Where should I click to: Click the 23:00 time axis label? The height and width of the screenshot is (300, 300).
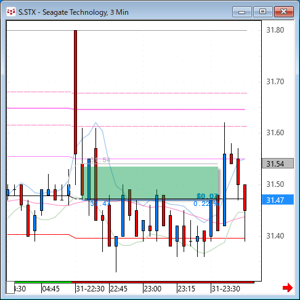pos(152,289)
